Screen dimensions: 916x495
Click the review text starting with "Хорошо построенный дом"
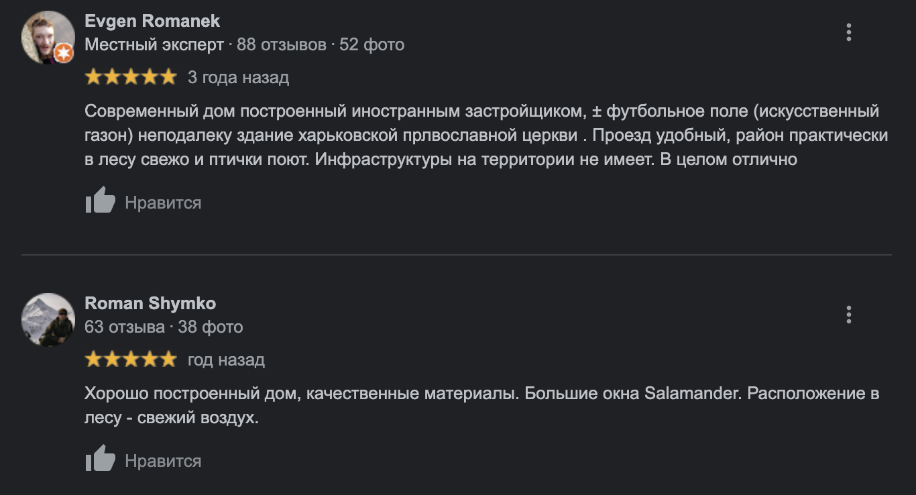[x=481, y=405]
